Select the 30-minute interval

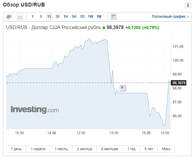[x=57, y=17]
